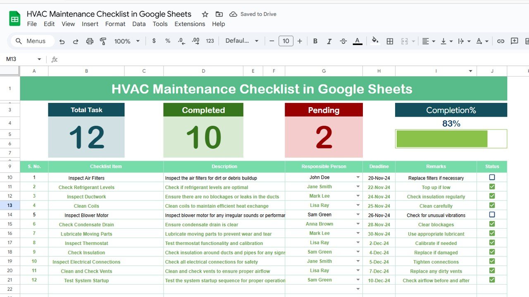Insert a comment

(x=515, y=41)
